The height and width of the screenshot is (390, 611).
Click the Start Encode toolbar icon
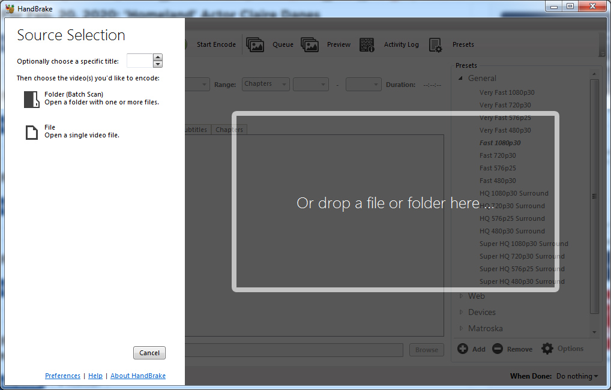click(x=215, y=44)
